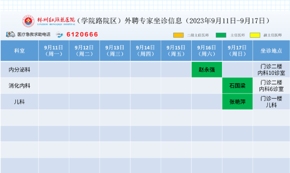This screenshot has height=173, width=290.
Task: Click the 9月11日 (周一) header
Action: pyautogui.click(x=53, y=50)
